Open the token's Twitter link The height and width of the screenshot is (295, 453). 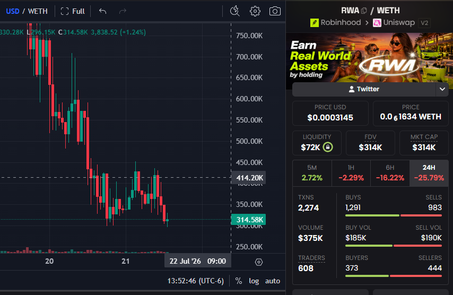tap(364, 89)
